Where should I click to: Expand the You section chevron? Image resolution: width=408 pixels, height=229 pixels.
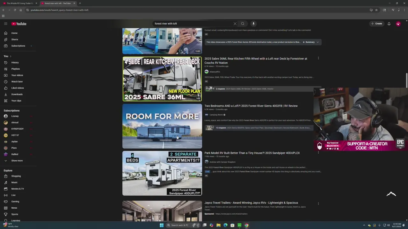pyautogui.click(x=11, y=56)
